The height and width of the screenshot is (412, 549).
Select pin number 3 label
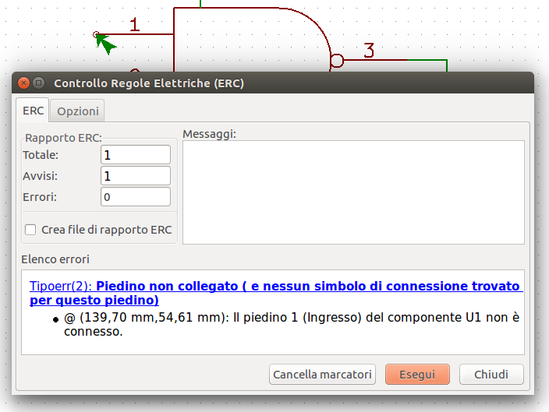pyautogui.click(x=369, y=50)
